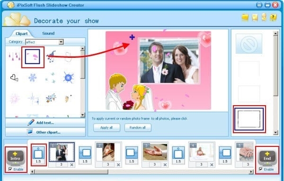Viewport: 284px width, 181px height.
Task: Click the frame list scroll up arrow
Action: click(275, 33)
